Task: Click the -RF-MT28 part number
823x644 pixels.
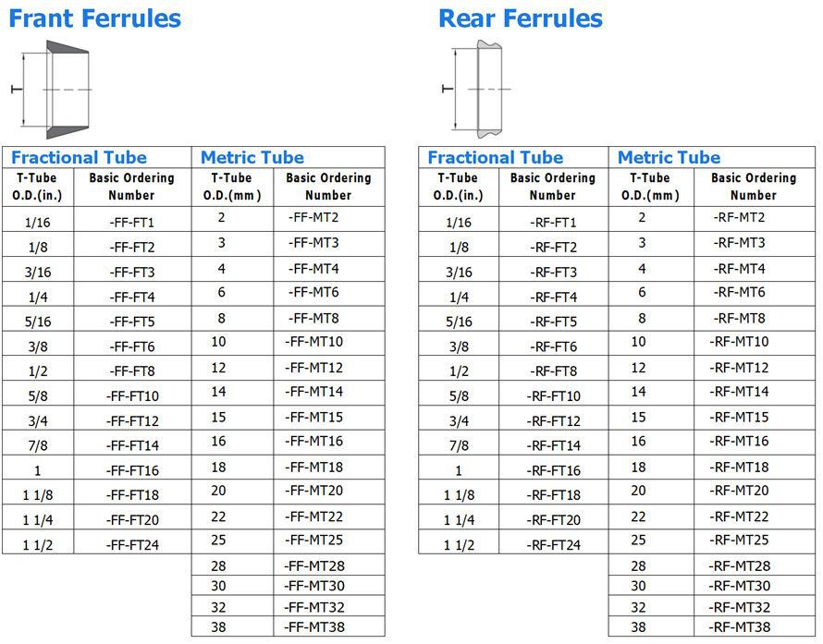Action: tap(739, 565)
